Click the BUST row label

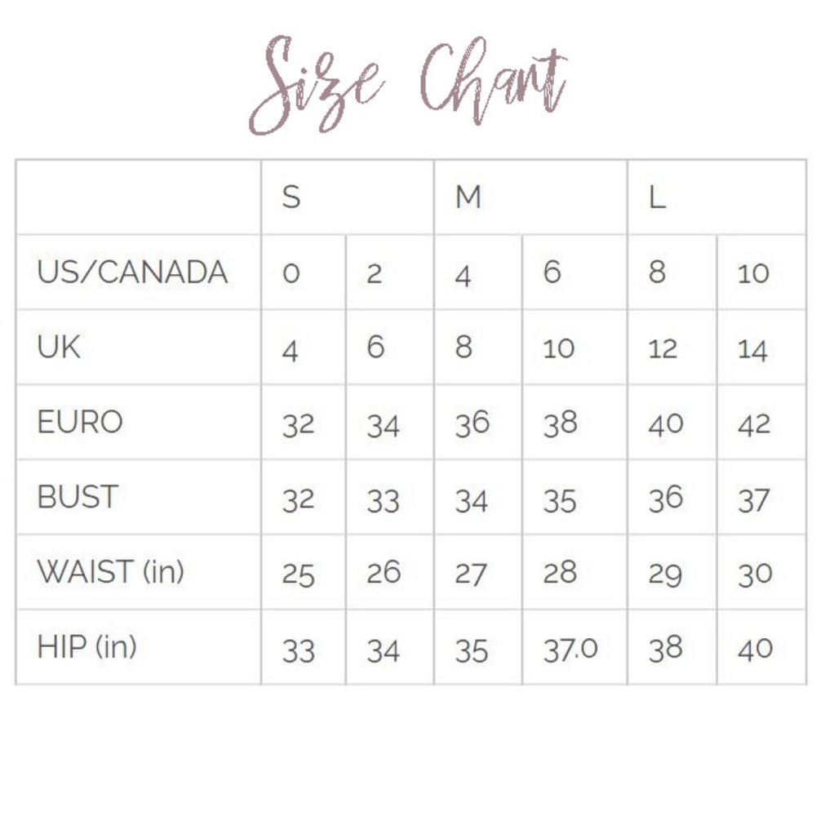coord(78,498)
